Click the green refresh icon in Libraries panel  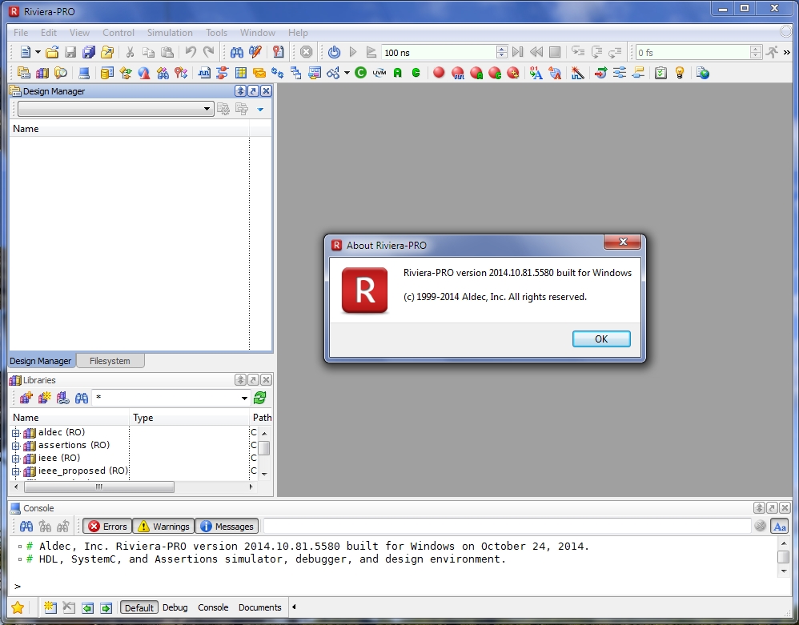click(260, 398)
